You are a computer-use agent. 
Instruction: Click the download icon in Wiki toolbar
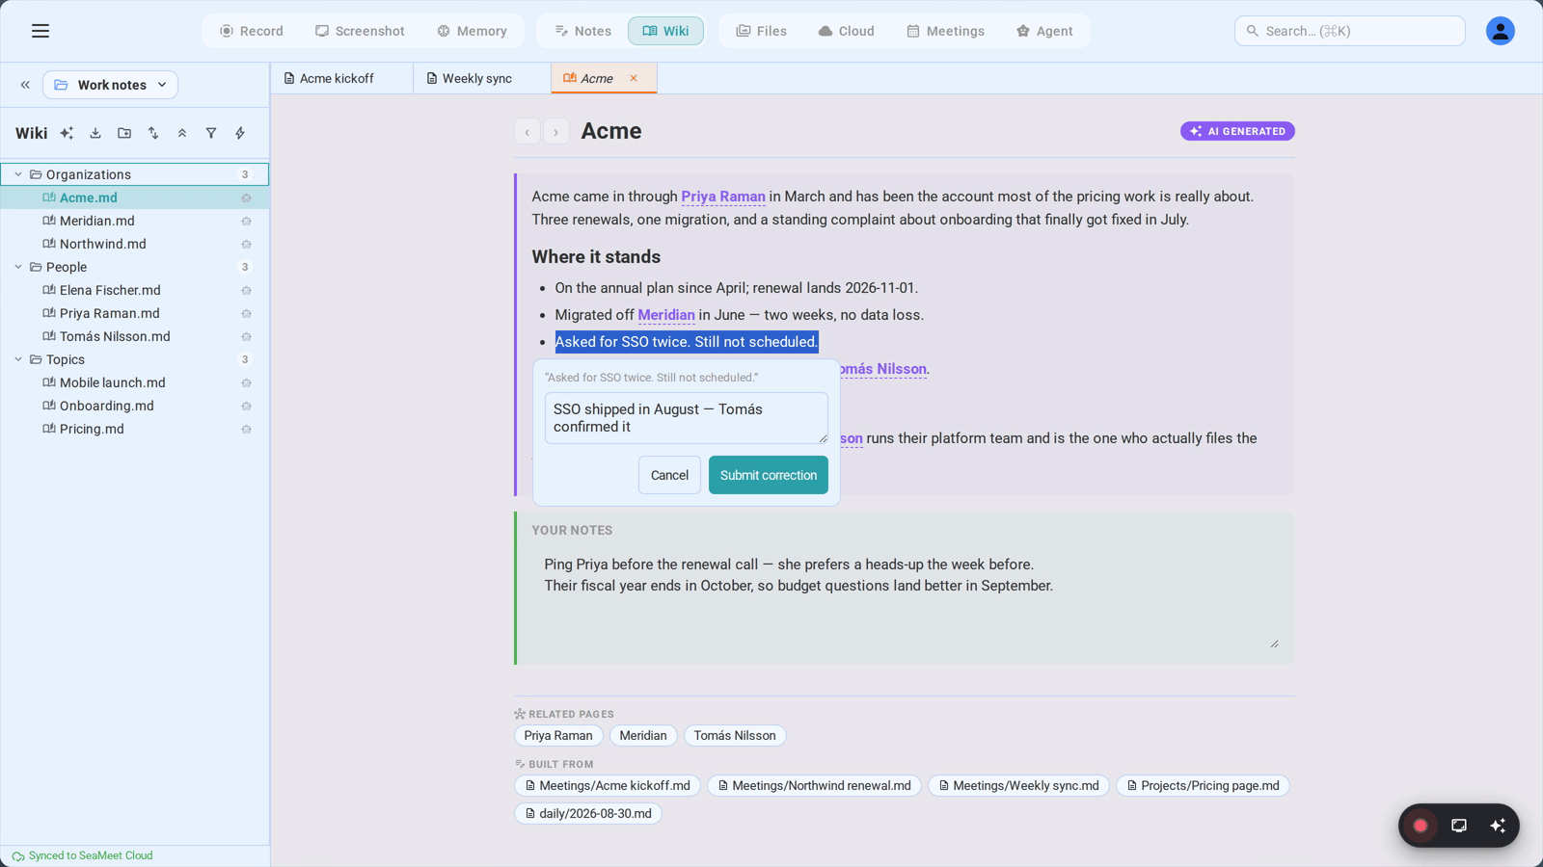[95, 133]
